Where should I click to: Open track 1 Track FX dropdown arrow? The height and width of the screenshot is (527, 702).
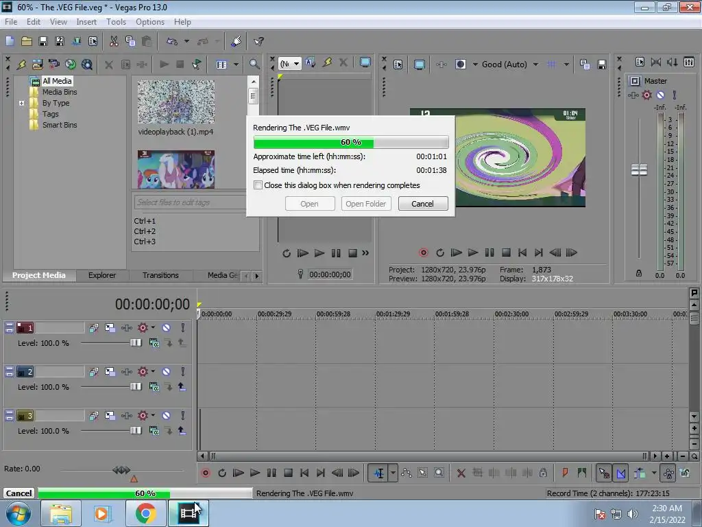click(x=153, y=327)
